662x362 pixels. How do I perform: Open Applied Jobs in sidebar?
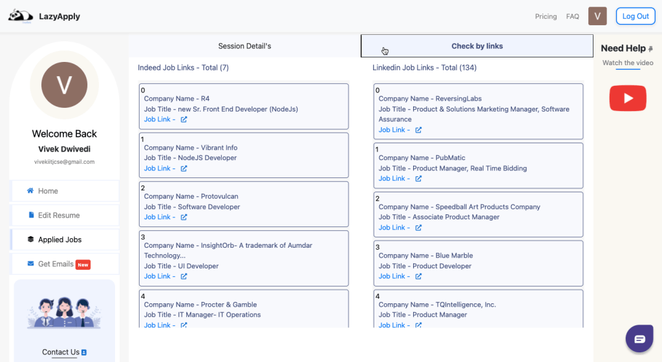tap(65, 239)
